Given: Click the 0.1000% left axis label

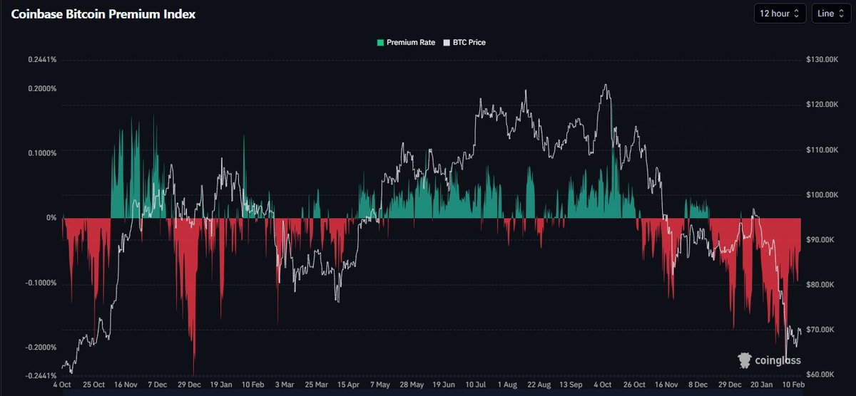Looking at the screenshot, I should coord(42,153).
